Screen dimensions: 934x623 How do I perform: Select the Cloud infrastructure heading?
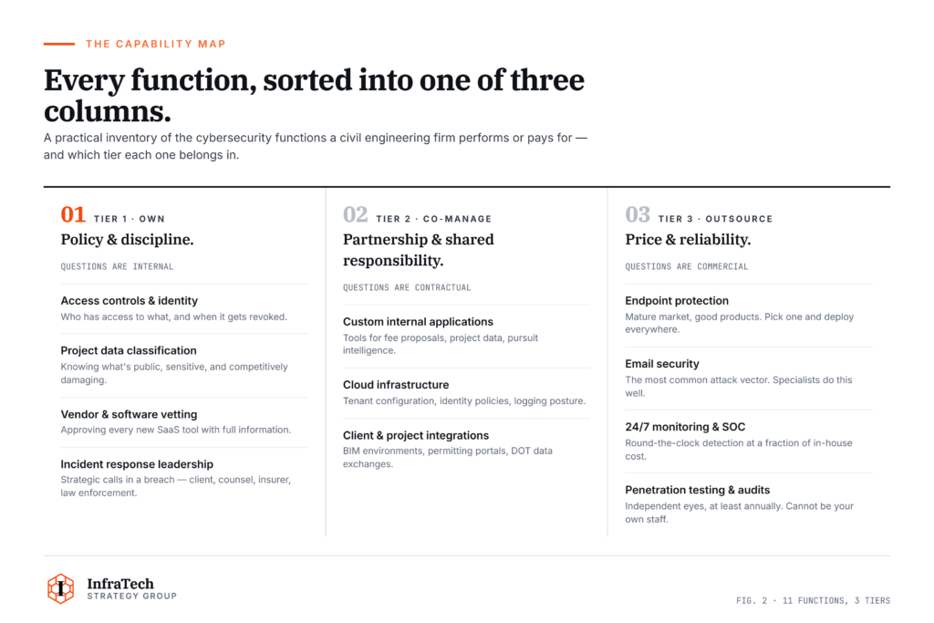click(396, 385)
